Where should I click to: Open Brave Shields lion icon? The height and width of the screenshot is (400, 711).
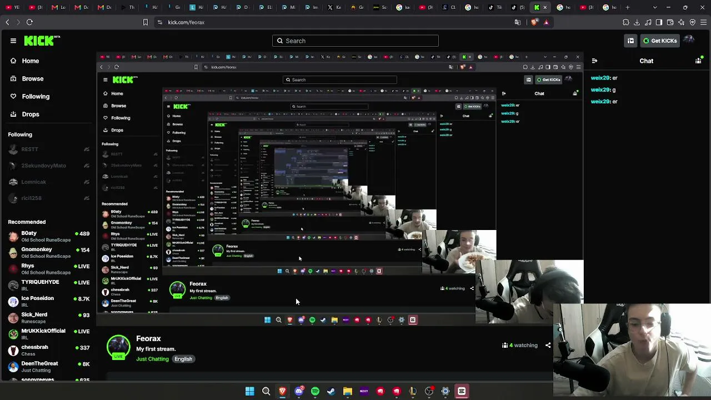tap(534, 22)
